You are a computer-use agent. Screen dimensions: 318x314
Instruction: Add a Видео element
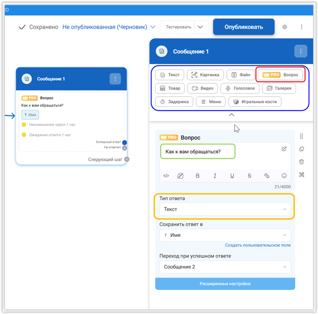coord(202,88)
